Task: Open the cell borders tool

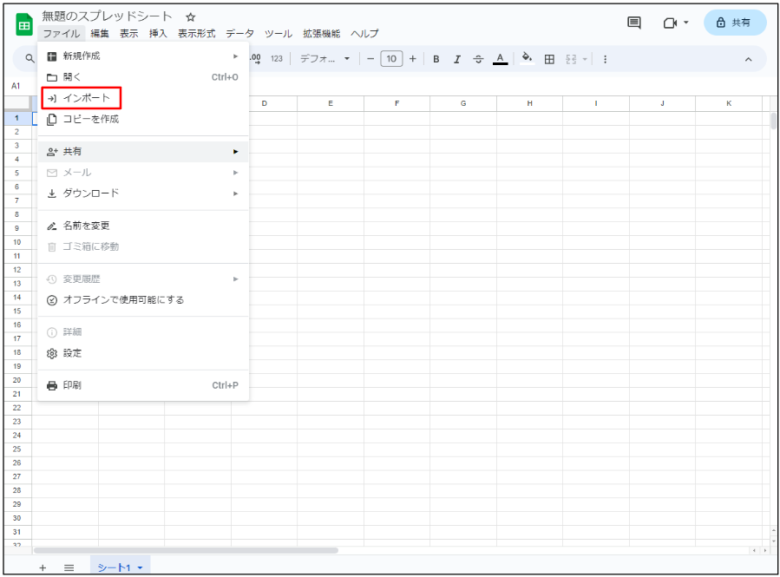Action: 549,59
